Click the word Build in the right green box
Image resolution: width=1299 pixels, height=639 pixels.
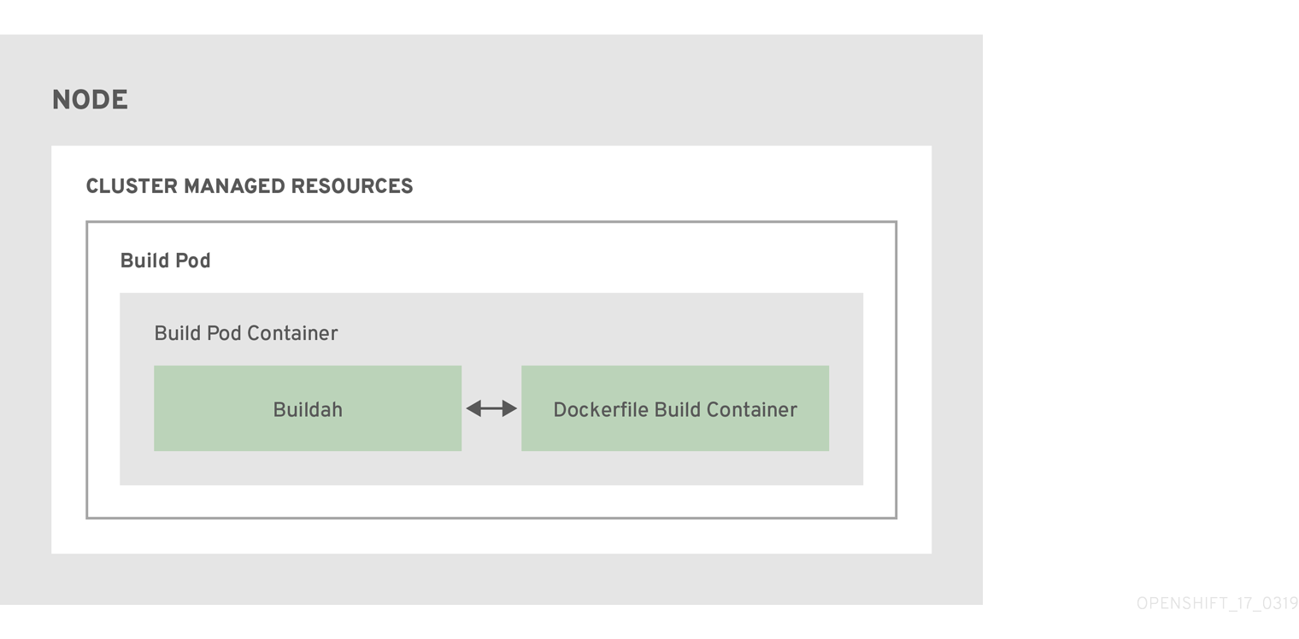pos(677,410)
